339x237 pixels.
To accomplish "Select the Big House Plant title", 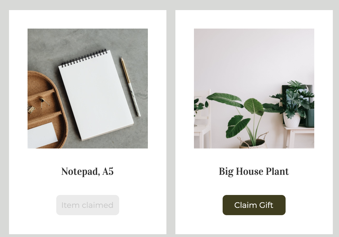I will 254,171.
